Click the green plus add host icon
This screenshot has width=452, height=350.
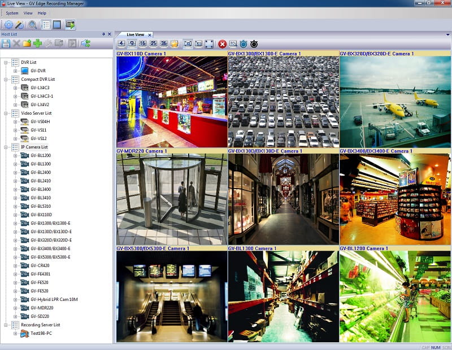(37, 43)
